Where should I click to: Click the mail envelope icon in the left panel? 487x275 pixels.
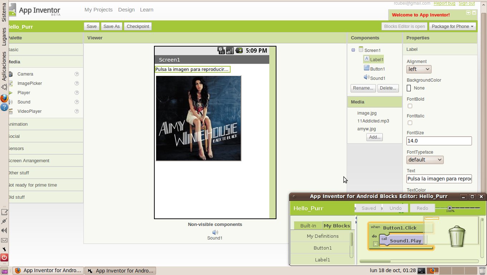point(4,240)
